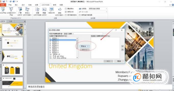
Task: Click the slide list scrollbar down arrow
Action: click(x=77, y=58)
